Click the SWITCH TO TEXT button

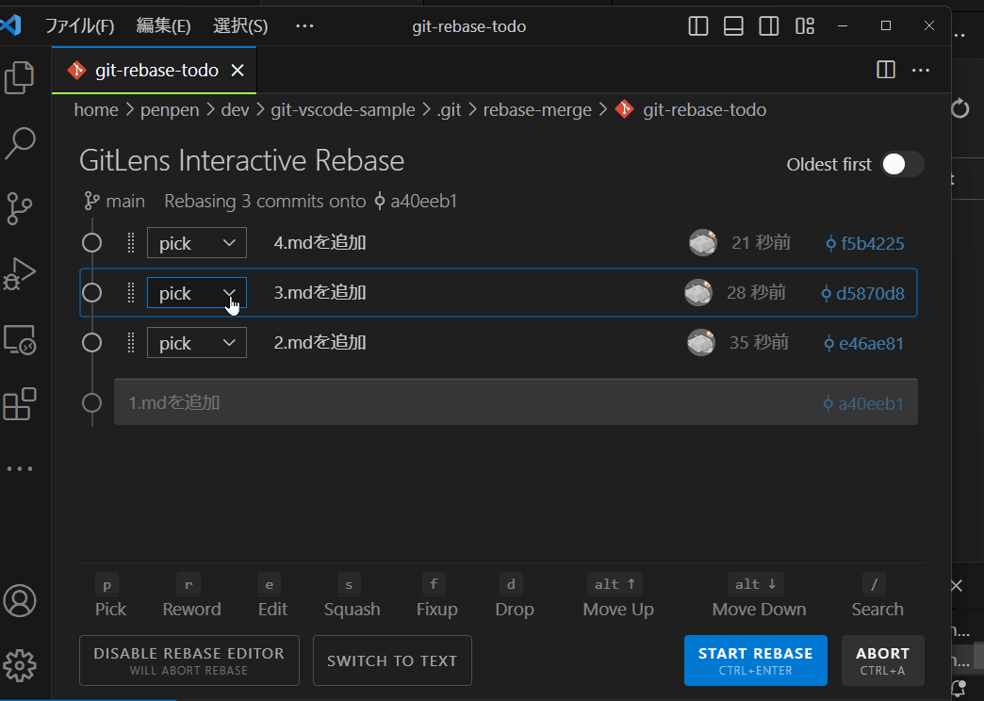pyautogui.click(x=392, y=660)
